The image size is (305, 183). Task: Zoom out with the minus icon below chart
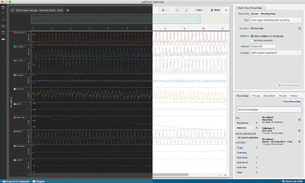coord(219,175)
